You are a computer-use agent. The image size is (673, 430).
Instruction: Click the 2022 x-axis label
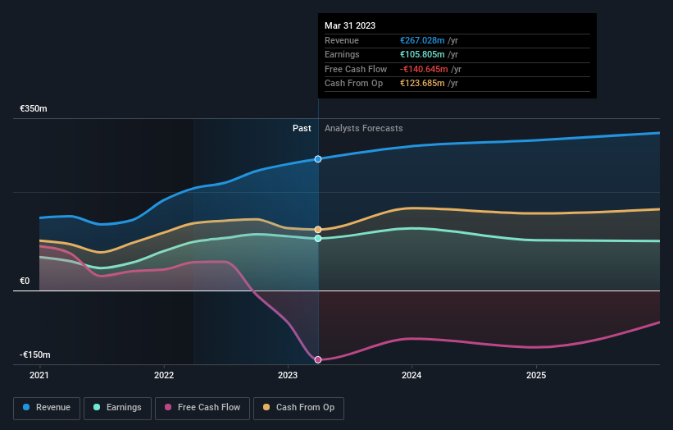pos(164,375)
